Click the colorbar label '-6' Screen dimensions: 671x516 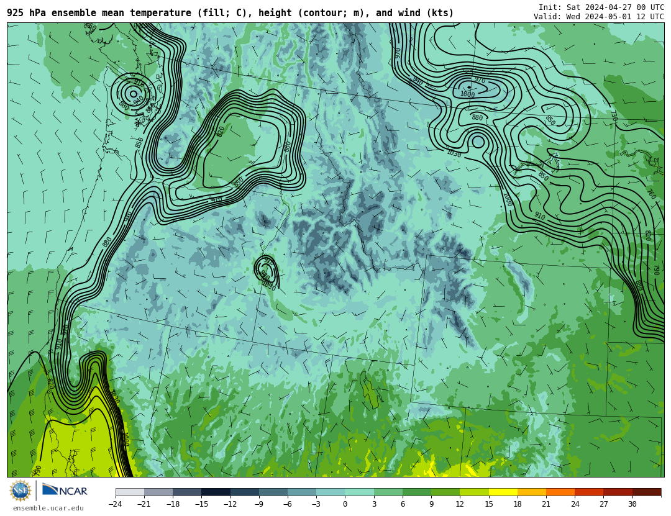(x=288, y=504)
